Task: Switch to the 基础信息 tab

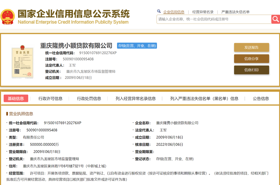Action: click(x=16, y=99)
